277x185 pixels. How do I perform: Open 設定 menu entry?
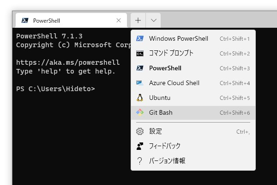(193, 131)
